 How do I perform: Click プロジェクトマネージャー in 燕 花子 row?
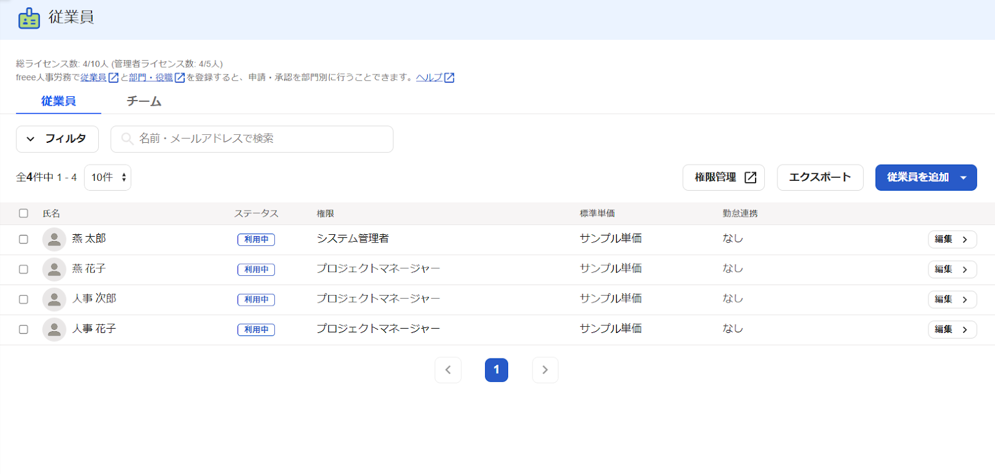click(x=378, y=268)
